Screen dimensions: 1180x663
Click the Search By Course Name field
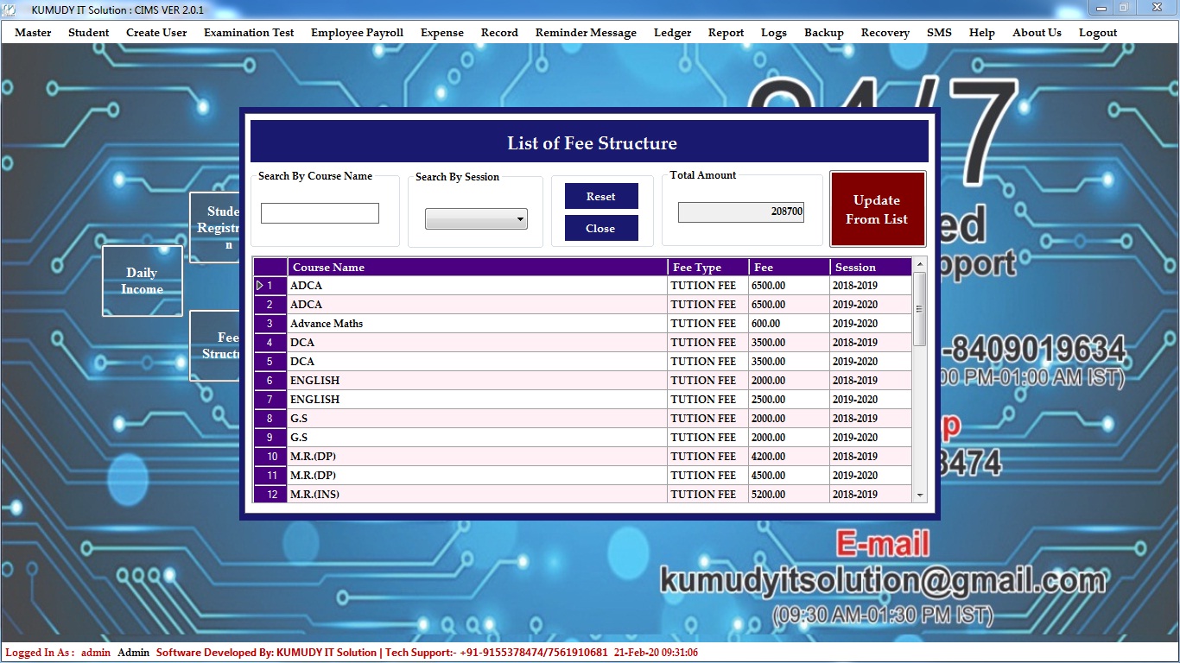click(x=320, y=213)
